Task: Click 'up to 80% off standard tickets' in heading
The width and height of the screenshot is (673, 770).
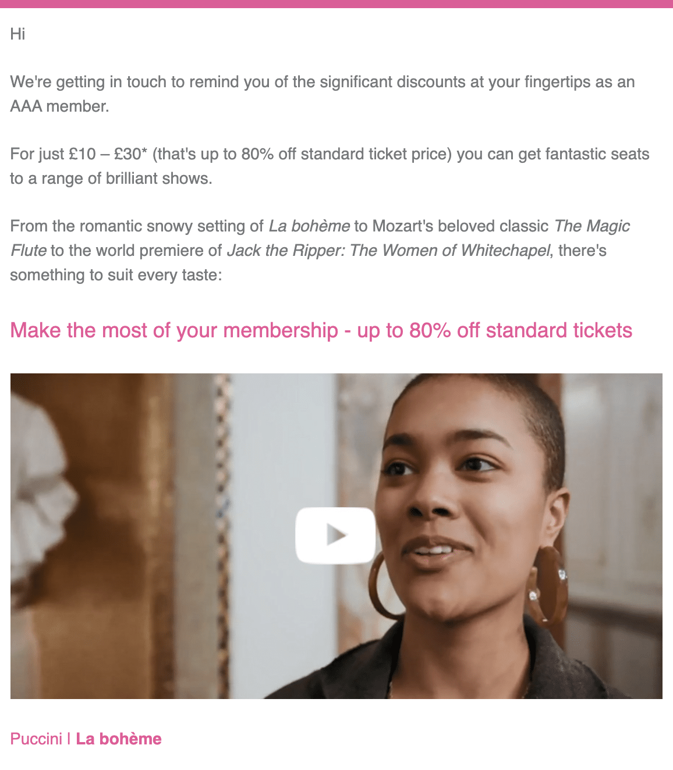Action: pos(495,330)
